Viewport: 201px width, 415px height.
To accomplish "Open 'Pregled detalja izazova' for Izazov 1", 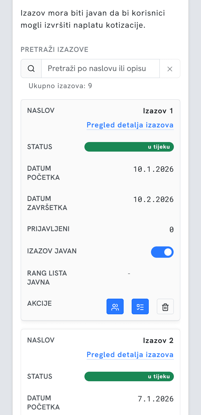I will point(130,125).
